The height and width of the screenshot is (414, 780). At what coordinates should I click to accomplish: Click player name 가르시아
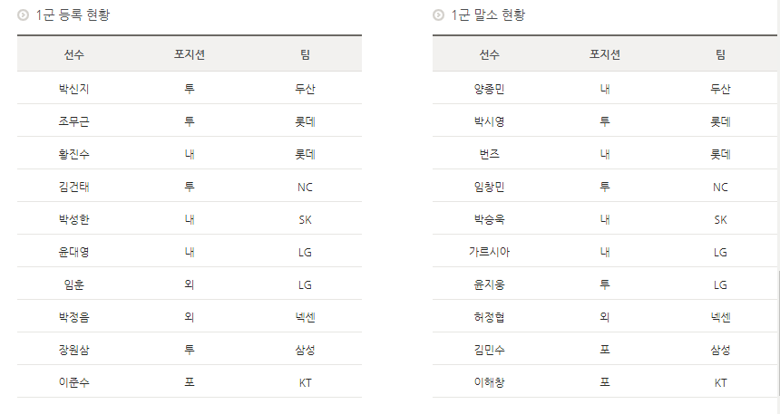pos(489,252)
